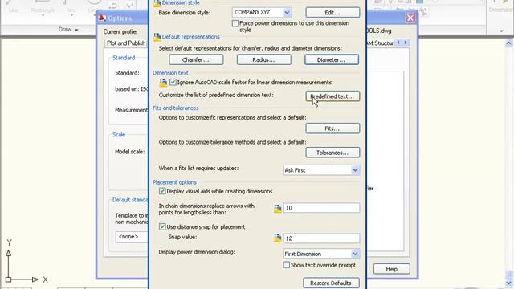Screen dimensions: 514x289
Task: Click the Placement options section heading
Action: [x=174, y=182]
